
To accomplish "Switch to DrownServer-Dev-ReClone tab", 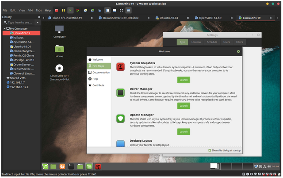I will [121, 18].
